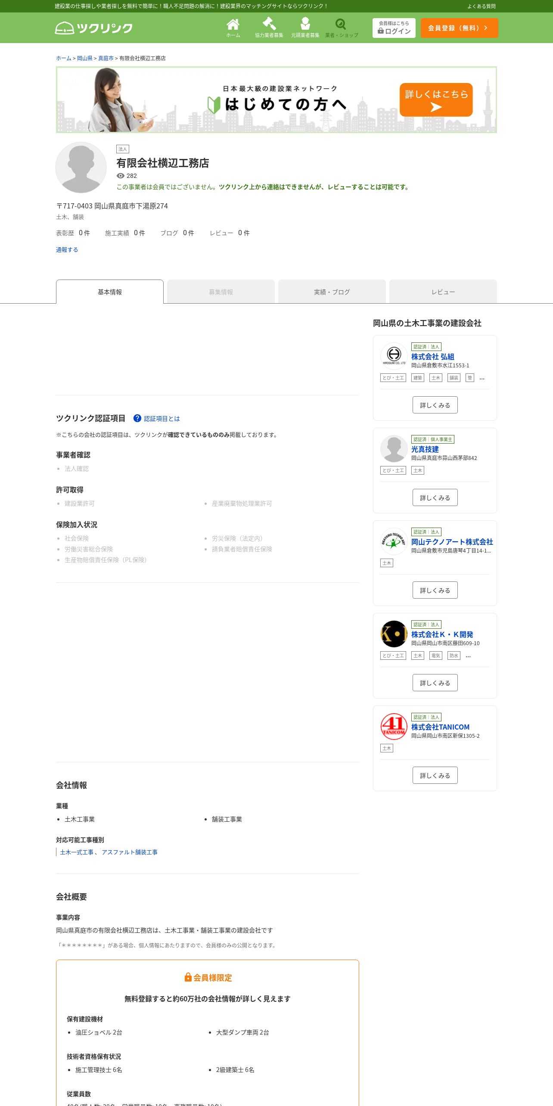Click 詳しくみる for 岡山テクノアート株式会社
Screen dimensions: 553x1106
tap(435, 590)
